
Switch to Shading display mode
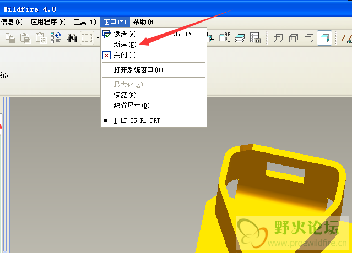324,38
